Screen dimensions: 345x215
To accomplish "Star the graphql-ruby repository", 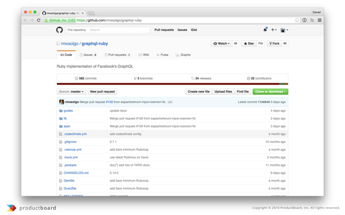I will (x=249, y=43).
